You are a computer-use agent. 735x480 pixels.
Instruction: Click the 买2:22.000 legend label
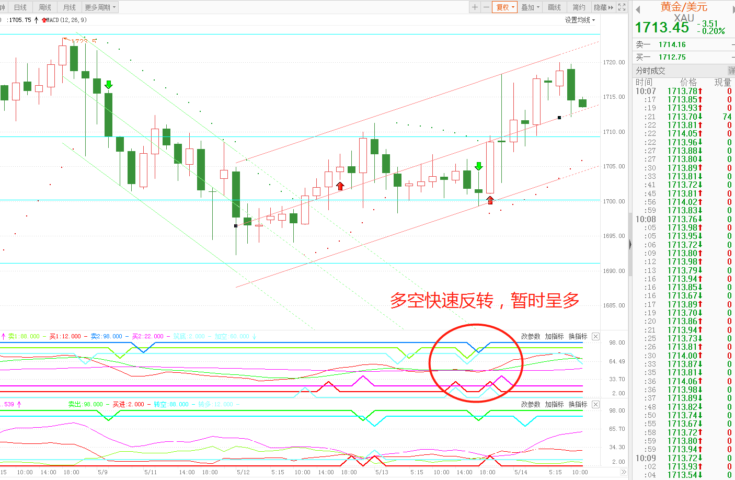(147, 336)
